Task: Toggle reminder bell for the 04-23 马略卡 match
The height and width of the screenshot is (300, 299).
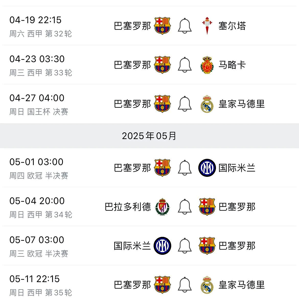Action: (185, 65)
